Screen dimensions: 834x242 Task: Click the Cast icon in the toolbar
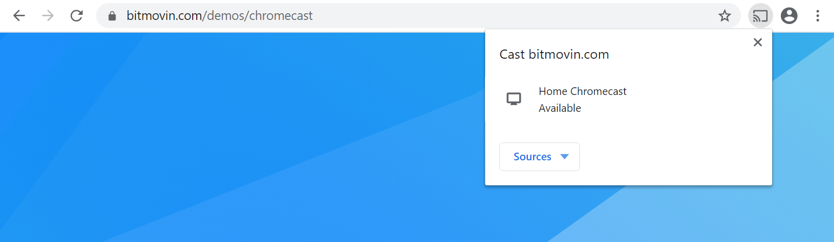[x=760, y=16]
